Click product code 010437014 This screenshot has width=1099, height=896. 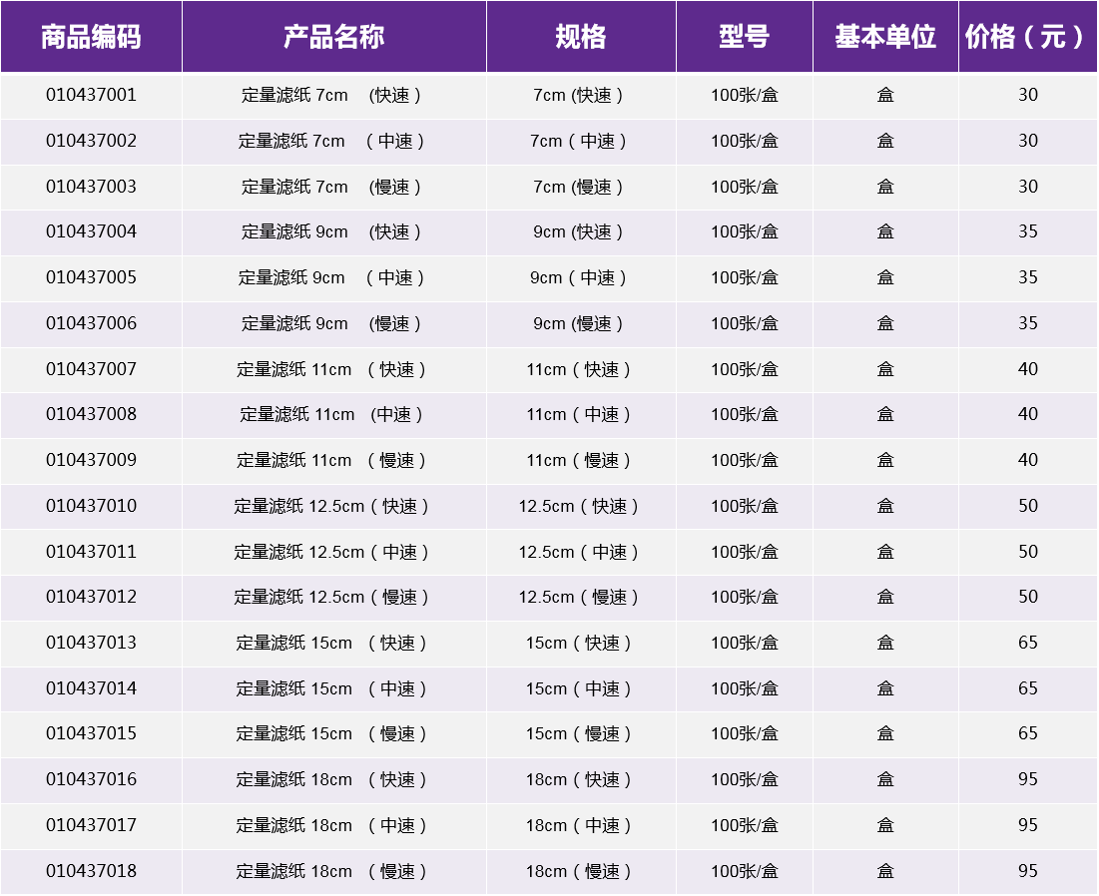click(91, 687)
